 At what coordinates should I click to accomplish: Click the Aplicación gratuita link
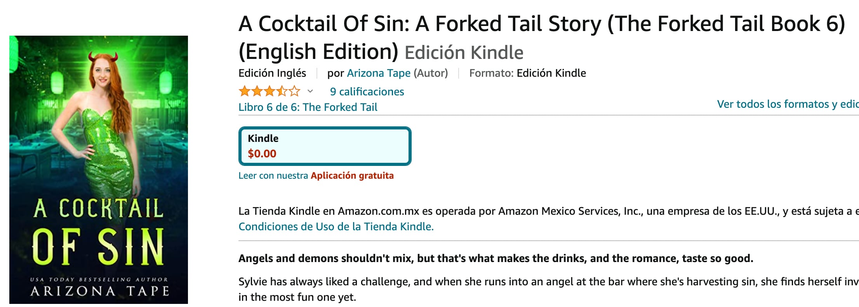tap(352, 176)
